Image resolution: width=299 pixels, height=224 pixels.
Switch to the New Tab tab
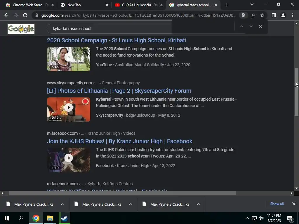pyautogui.click(x=84, y=5)
